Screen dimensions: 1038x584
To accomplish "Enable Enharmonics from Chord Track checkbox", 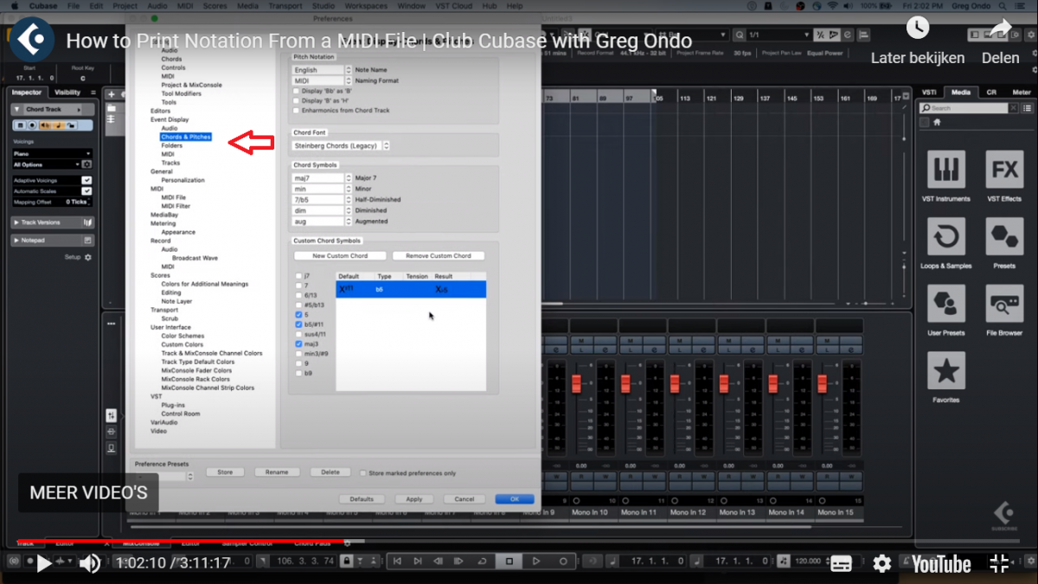I will (297, 111).
